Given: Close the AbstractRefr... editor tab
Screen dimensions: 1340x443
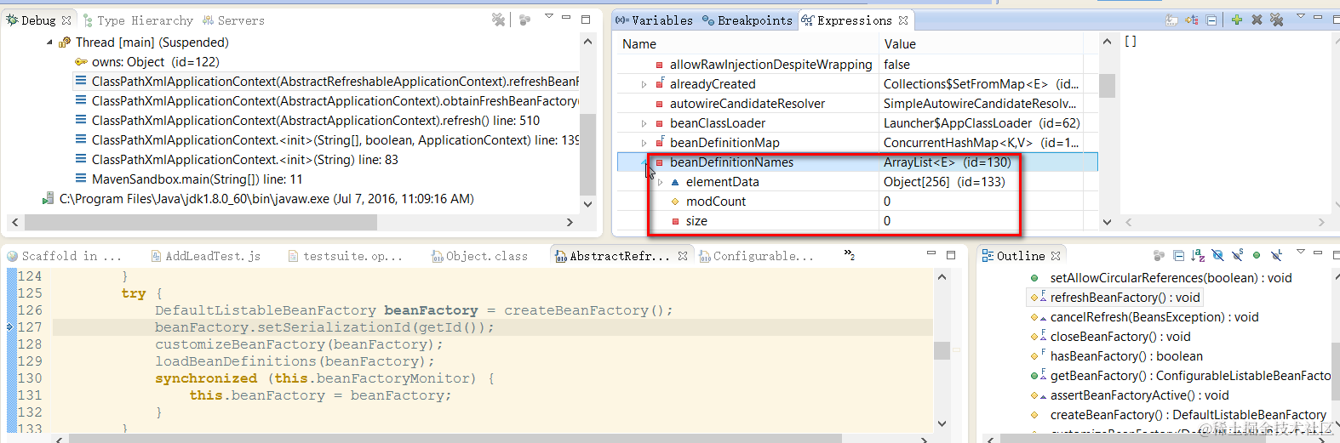Looking at the screenshot, I should tap(683, 256).
